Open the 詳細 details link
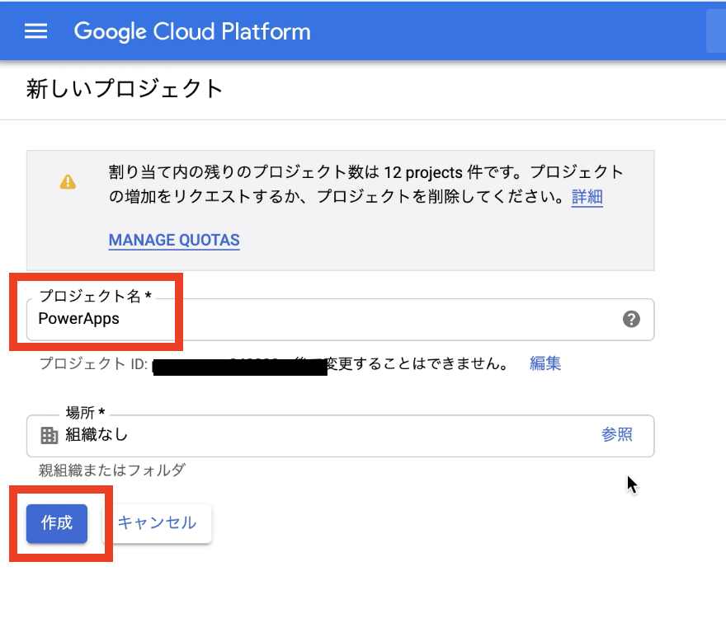 (x=587, y=197)
